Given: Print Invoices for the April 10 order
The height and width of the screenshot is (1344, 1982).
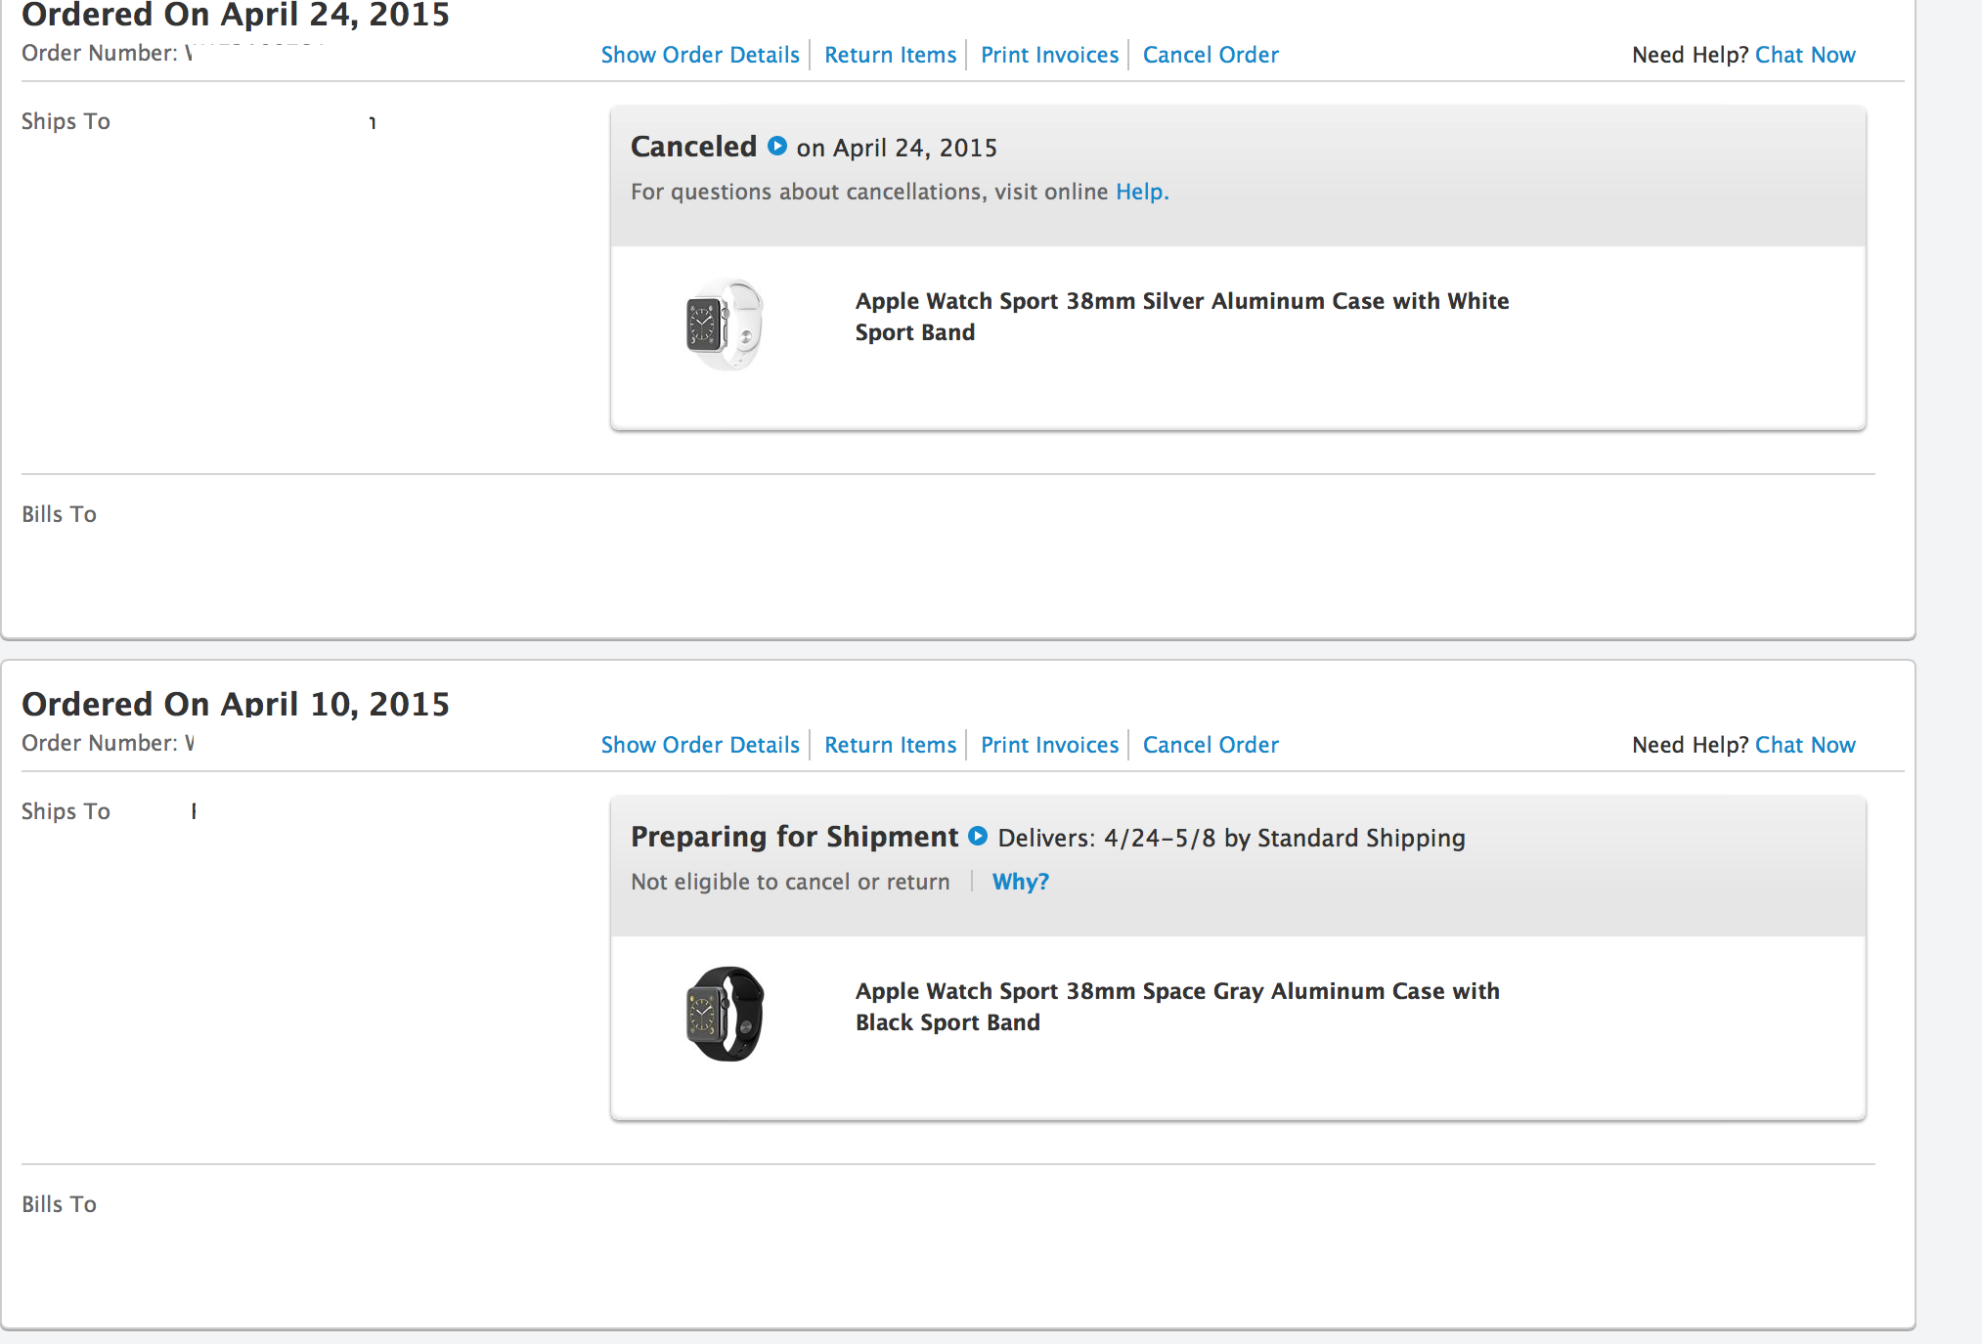Looking at the screenshot, I should [1049, 745].
